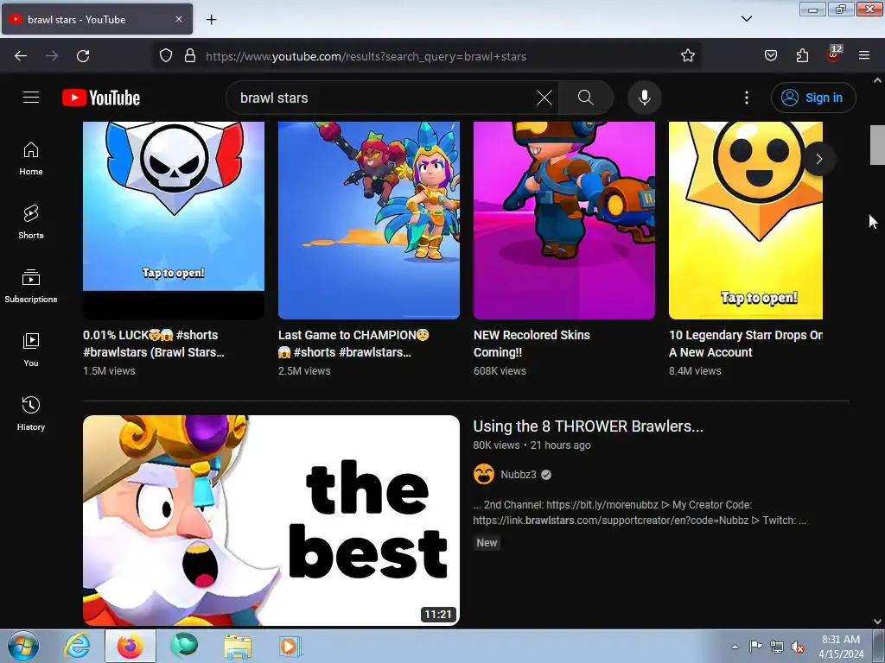Screen dimensions: 885x663
Task: Open YouTube settings three-dot menu
Action: (x=746, y=98)
